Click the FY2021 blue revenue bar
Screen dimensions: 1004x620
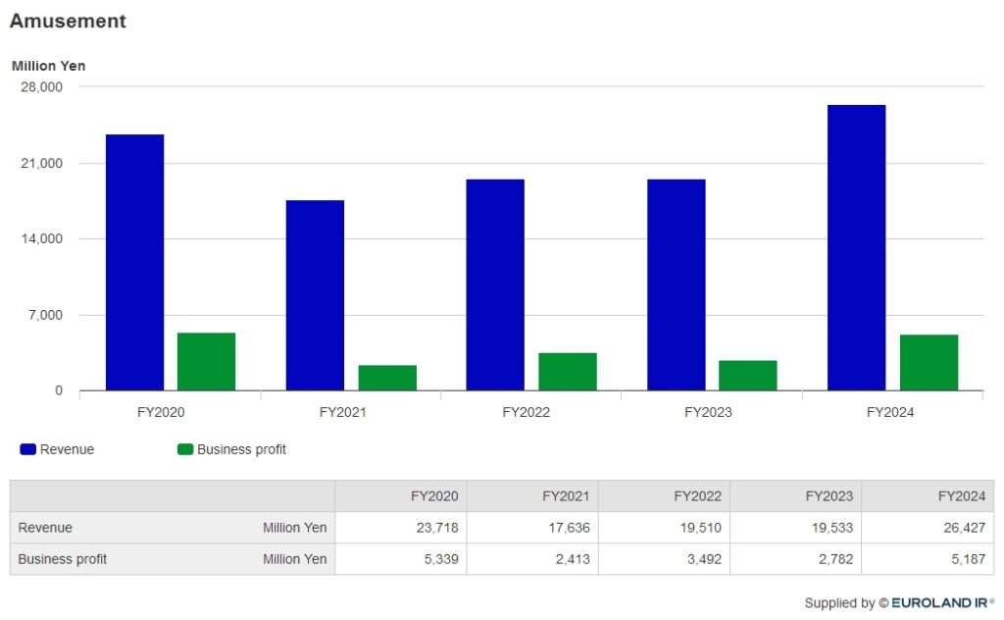[315, 295]
